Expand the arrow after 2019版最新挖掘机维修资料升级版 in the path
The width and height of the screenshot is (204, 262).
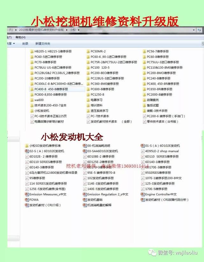click(67, 30)
